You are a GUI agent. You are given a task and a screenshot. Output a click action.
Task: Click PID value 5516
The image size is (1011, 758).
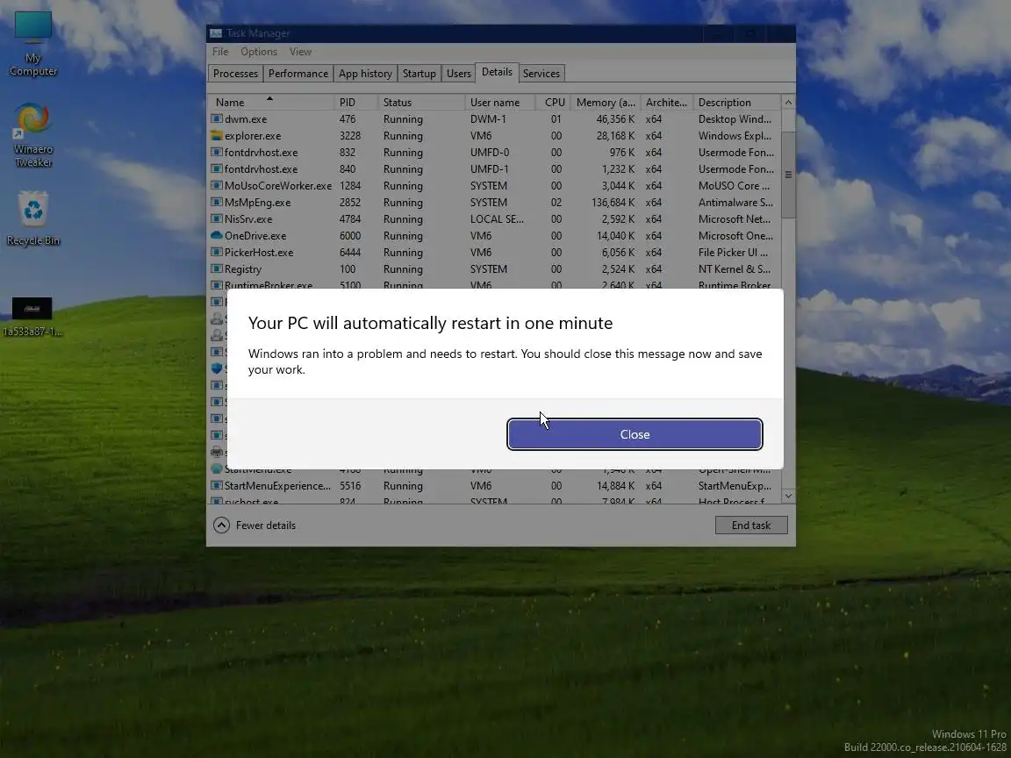[x=350, y=486]
